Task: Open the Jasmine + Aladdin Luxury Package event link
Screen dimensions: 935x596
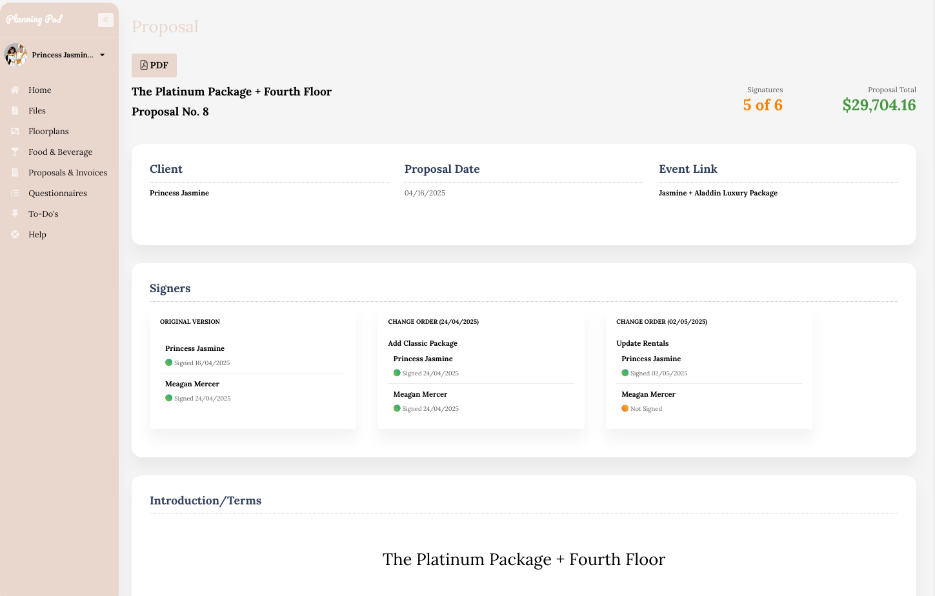Action: [x=718, y=193]
